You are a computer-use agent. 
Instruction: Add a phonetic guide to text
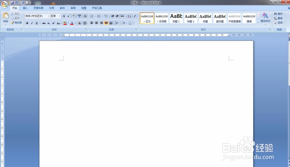coord(79,16)
